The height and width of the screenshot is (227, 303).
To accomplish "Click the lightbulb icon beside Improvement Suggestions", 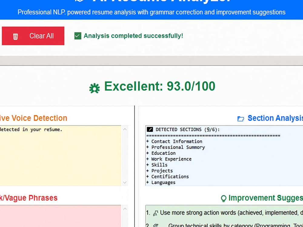I will 224,199.
